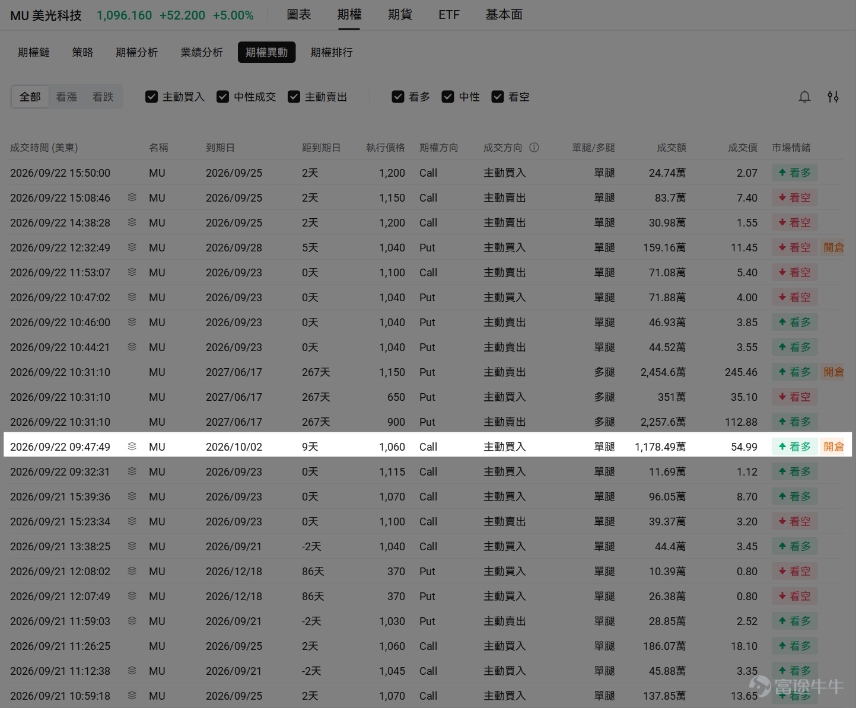Click the info icon beside 成交方向
The image size is (856, 708).
tap(534, 148)
